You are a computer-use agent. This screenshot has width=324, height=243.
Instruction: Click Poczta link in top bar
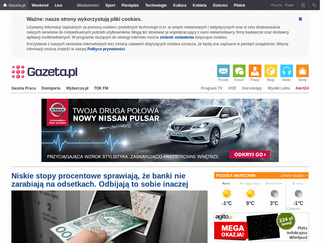(x=277, y=5)
